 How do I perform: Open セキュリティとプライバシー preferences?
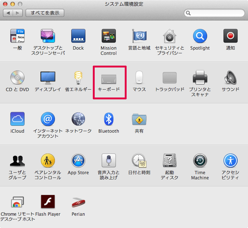170,36
